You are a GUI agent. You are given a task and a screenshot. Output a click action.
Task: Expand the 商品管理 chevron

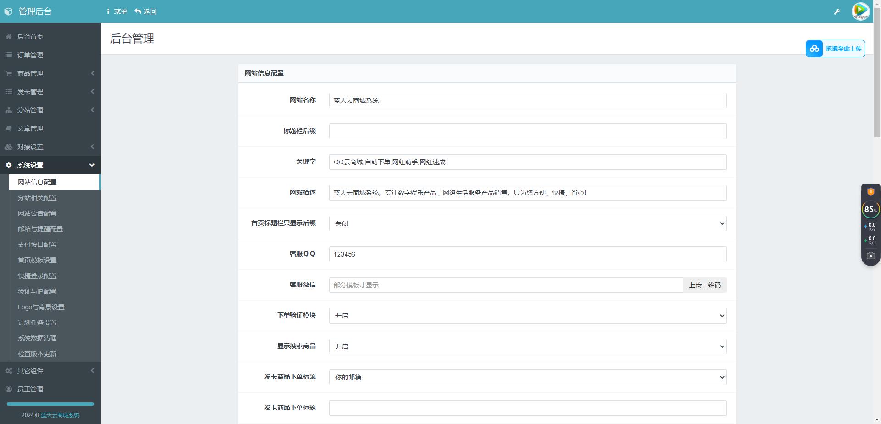[92, 73]
